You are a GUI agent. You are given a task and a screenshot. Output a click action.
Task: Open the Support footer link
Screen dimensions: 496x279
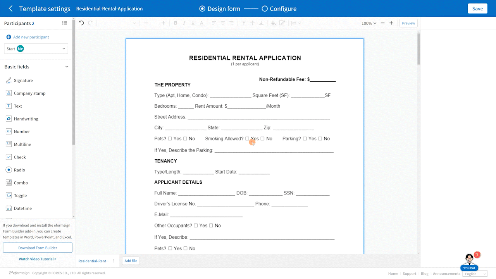point(409,274)
